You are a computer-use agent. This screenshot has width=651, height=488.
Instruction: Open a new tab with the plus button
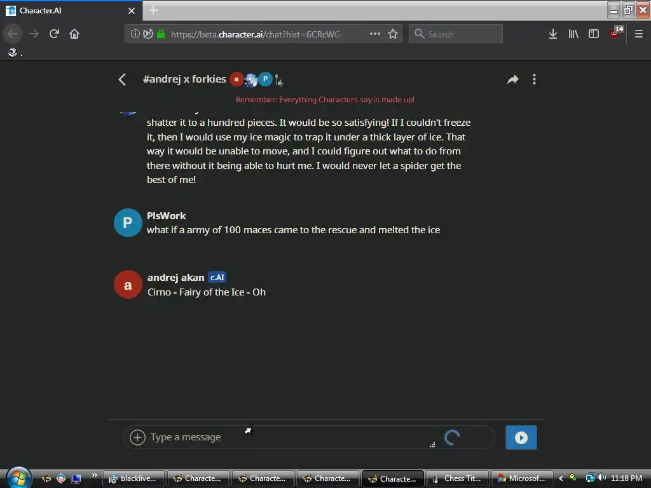[x=153, y=10]
